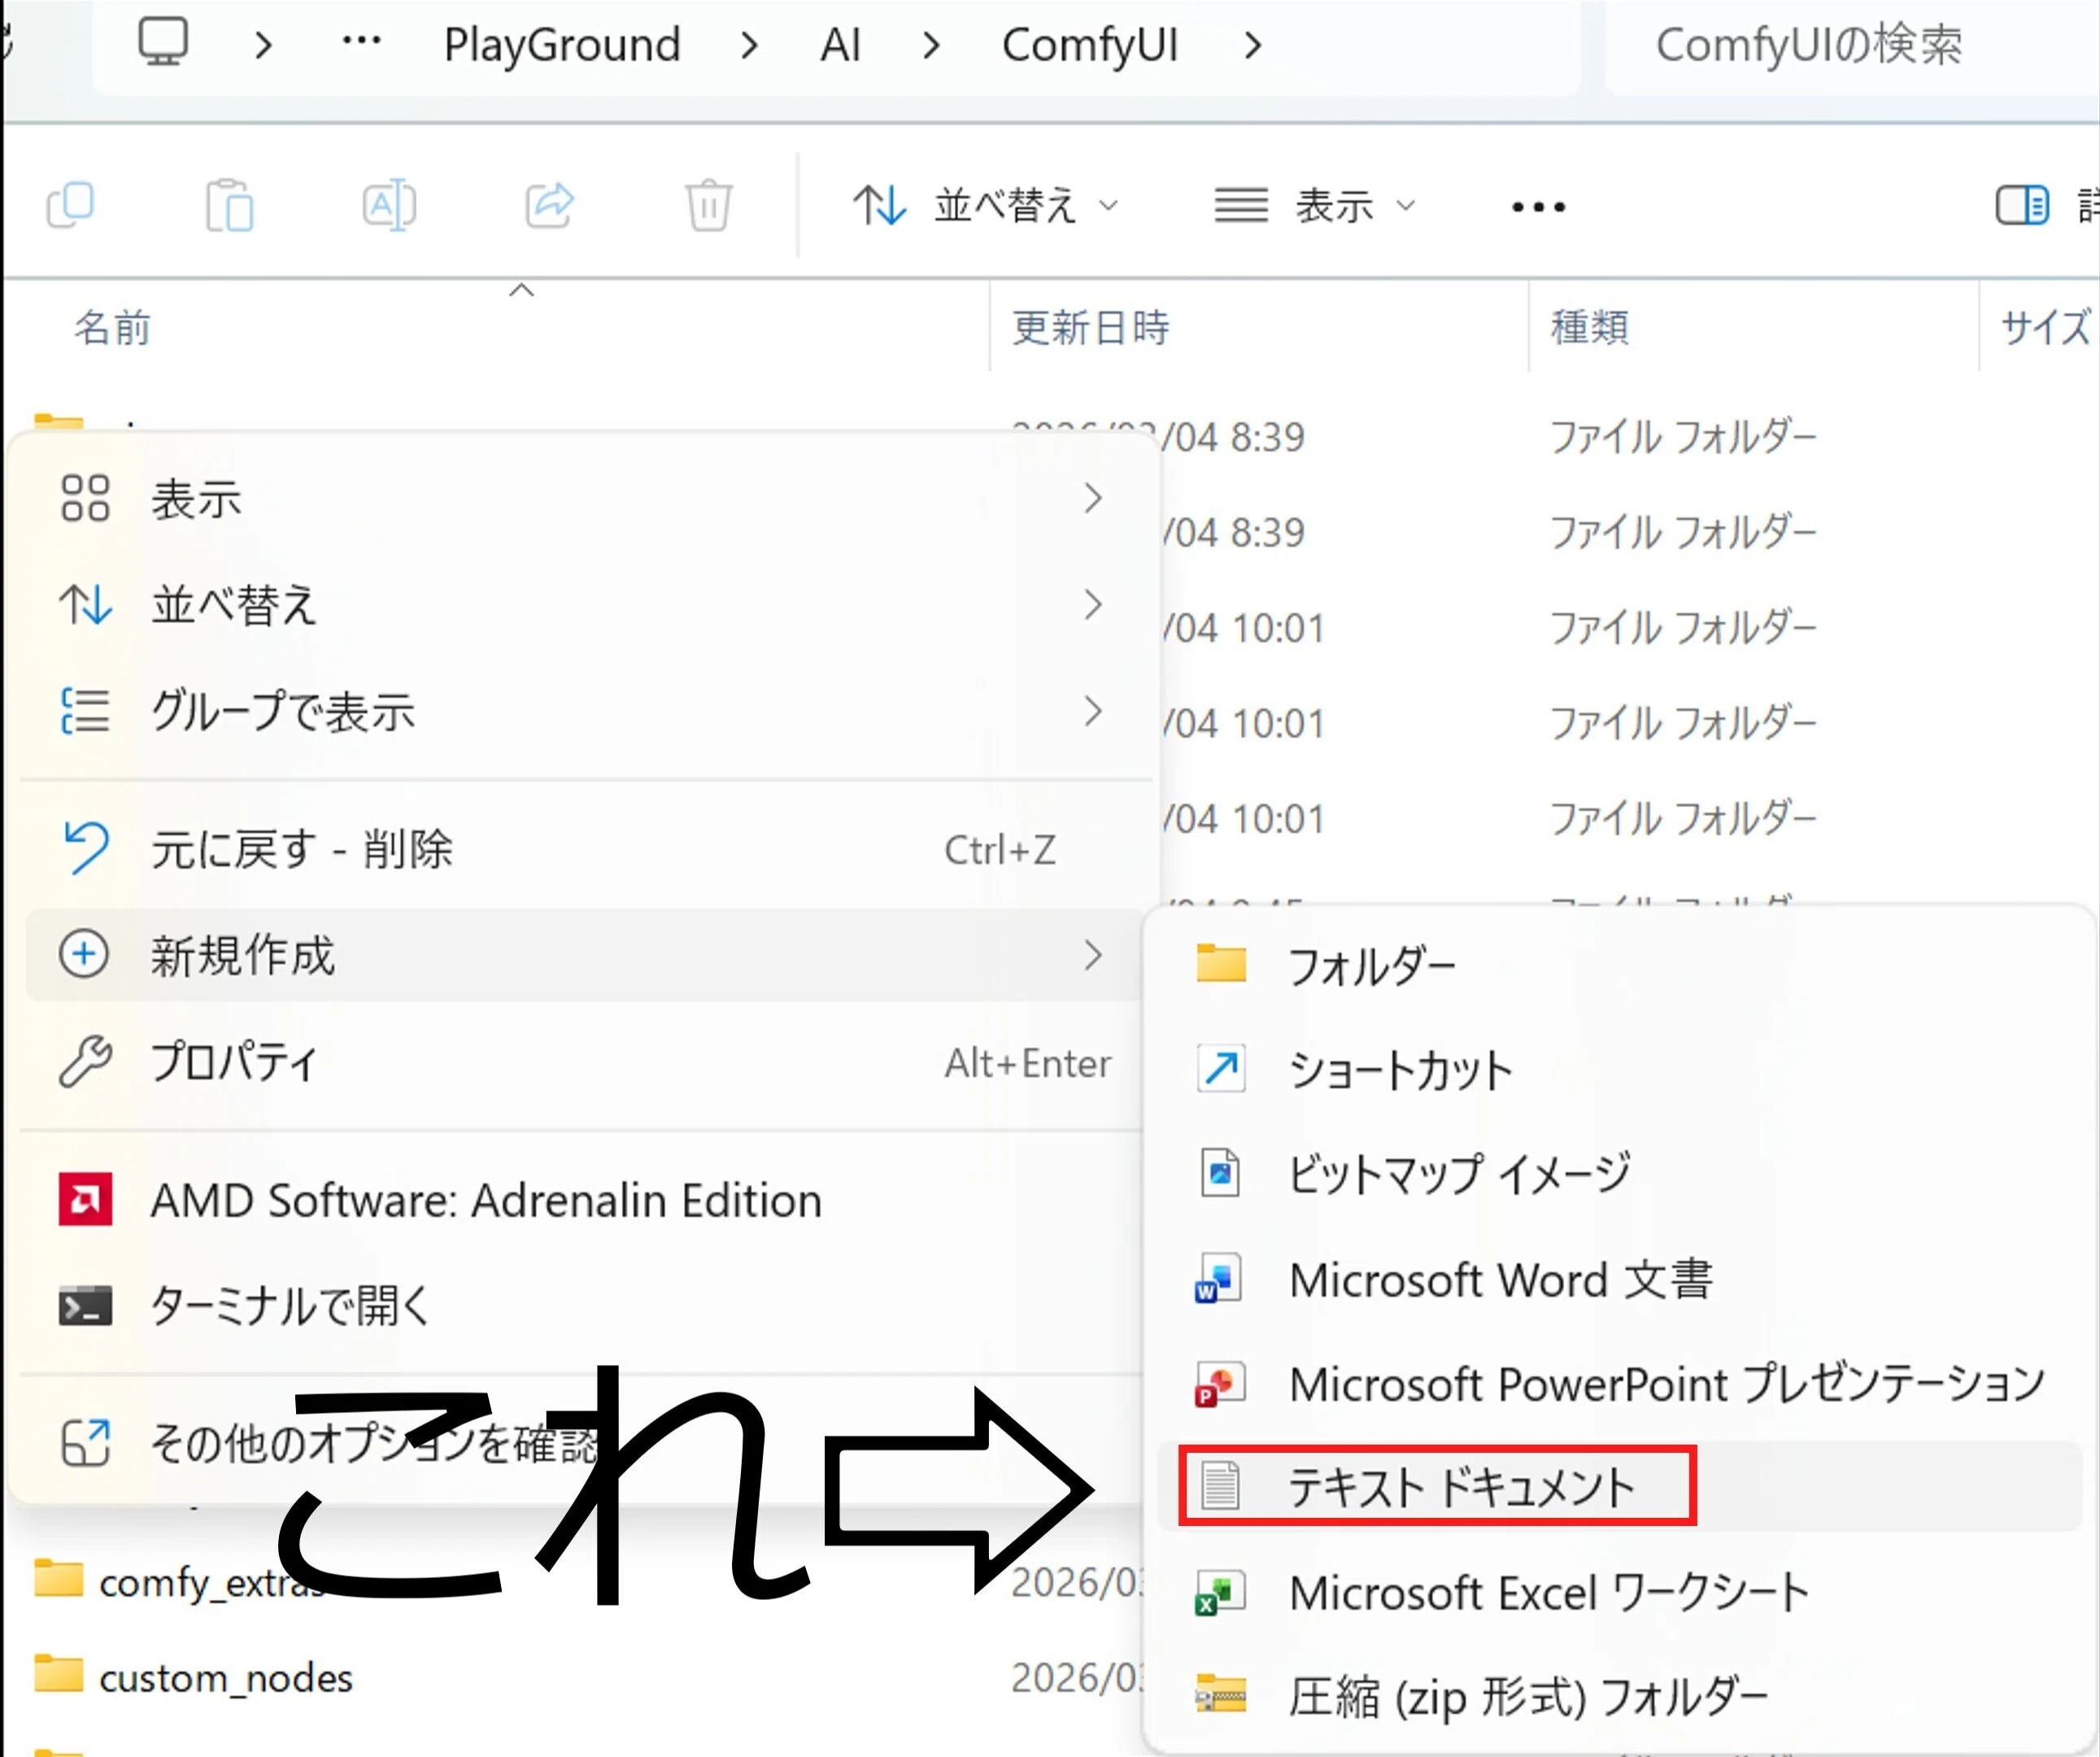Choose 元に戻す - 削除 in context menu

tap(584, 849)
